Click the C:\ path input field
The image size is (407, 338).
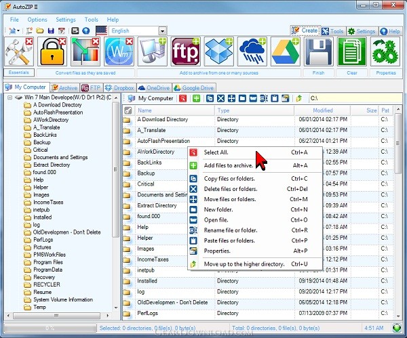pyautogui.click(x=355, y=98)
